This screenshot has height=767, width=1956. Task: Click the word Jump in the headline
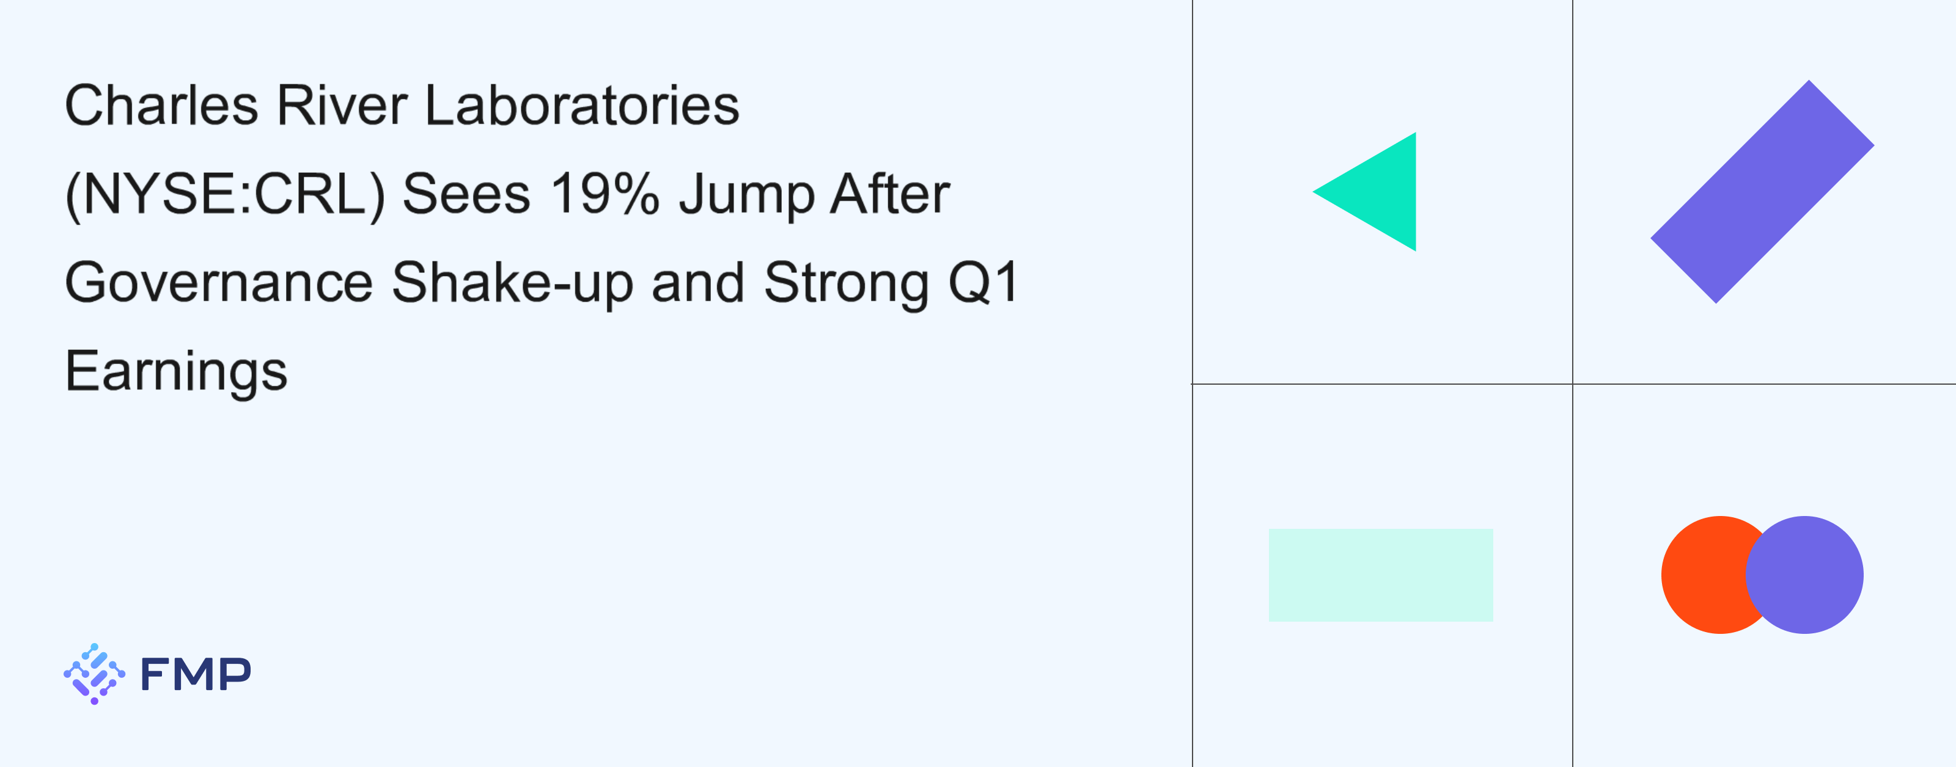[746, 195]
